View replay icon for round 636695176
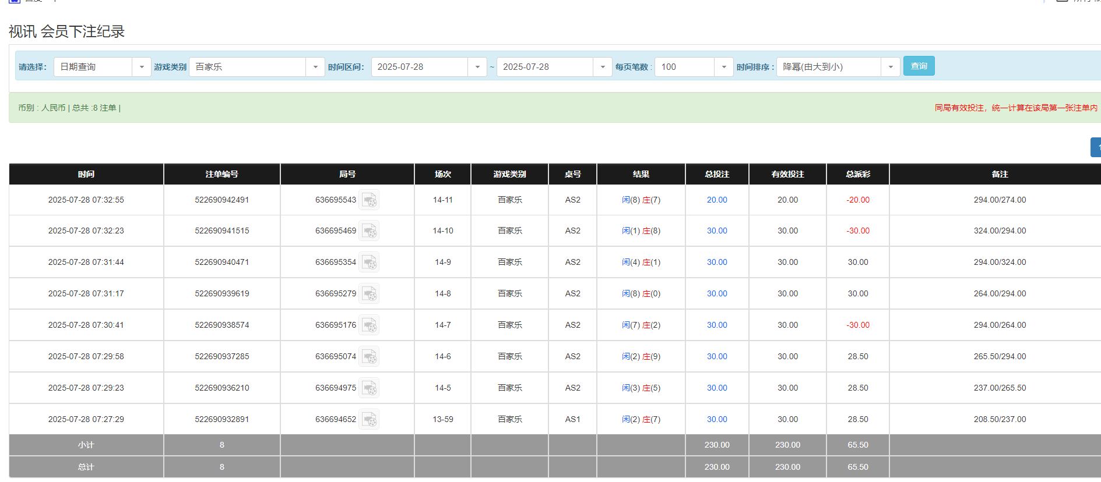Screen dimensions: 1101x482 [x=369, y=325]
